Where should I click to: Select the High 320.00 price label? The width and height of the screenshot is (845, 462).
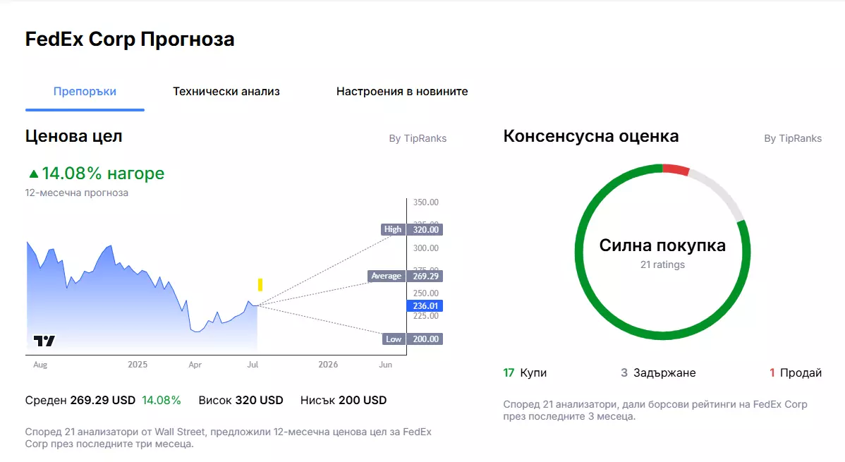[412, 230]
